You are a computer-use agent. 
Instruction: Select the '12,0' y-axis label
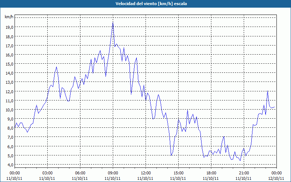coord(10,92)
